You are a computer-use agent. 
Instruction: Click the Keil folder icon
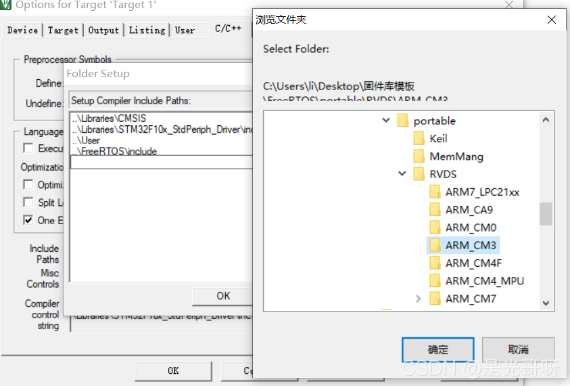[x=419, y=138]
